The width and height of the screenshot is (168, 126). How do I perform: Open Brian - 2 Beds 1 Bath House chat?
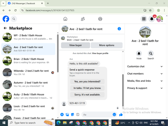tap(28, 61)
